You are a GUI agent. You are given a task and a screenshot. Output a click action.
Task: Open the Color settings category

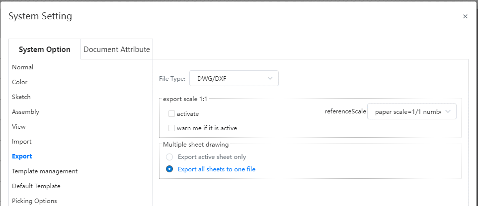(19, 82)
